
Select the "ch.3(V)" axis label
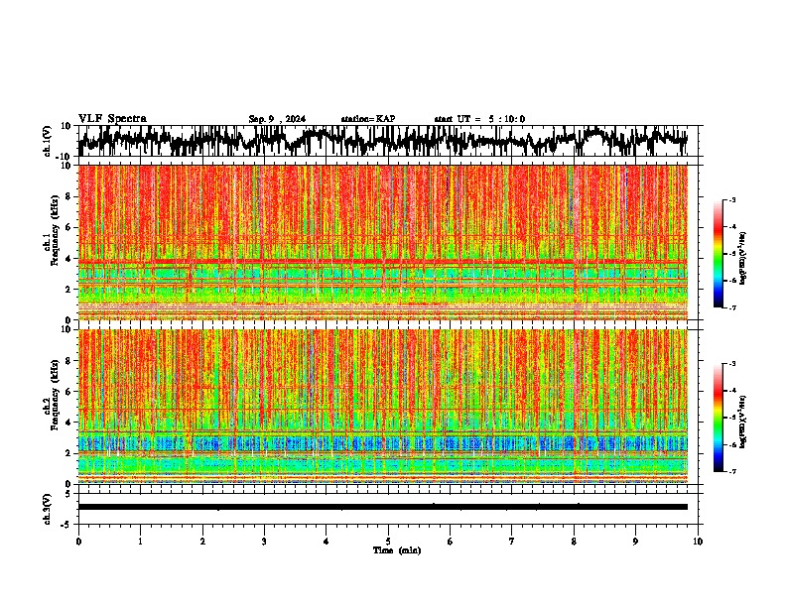pyautogui.click(x=48, y=509)
